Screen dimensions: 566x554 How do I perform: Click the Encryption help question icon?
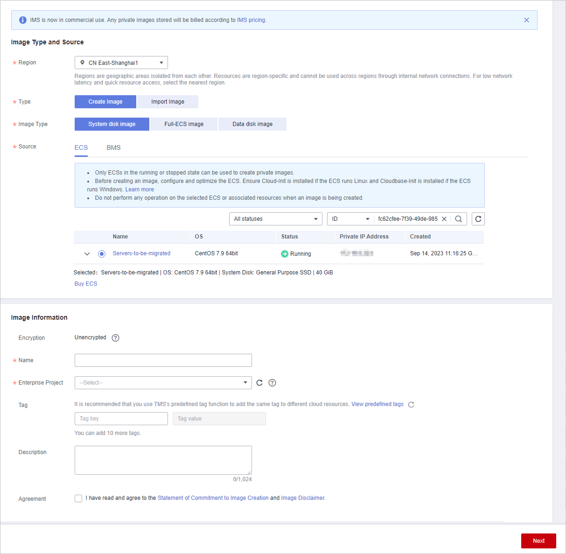(116, 338)
